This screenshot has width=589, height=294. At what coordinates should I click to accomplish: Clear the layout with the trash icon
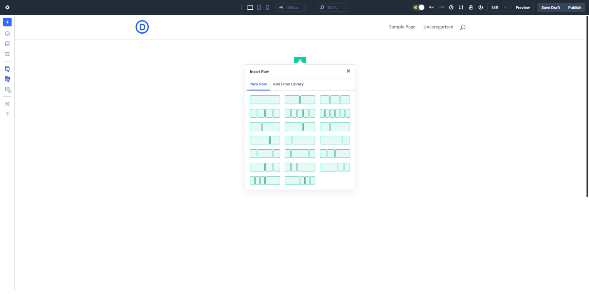471,7
